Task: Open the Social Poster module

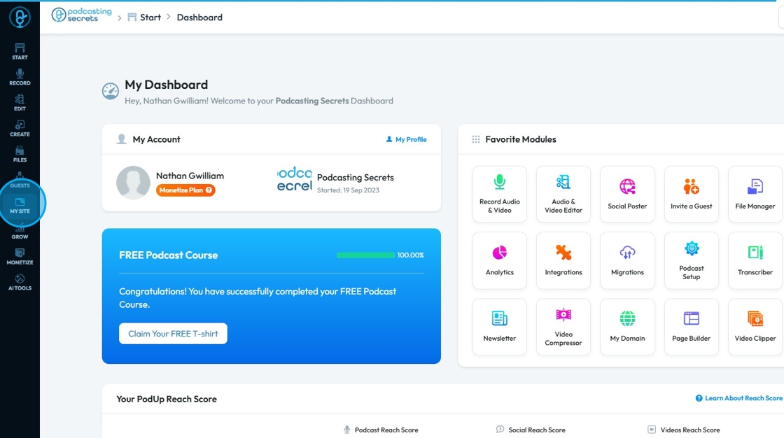Action: 627,194
